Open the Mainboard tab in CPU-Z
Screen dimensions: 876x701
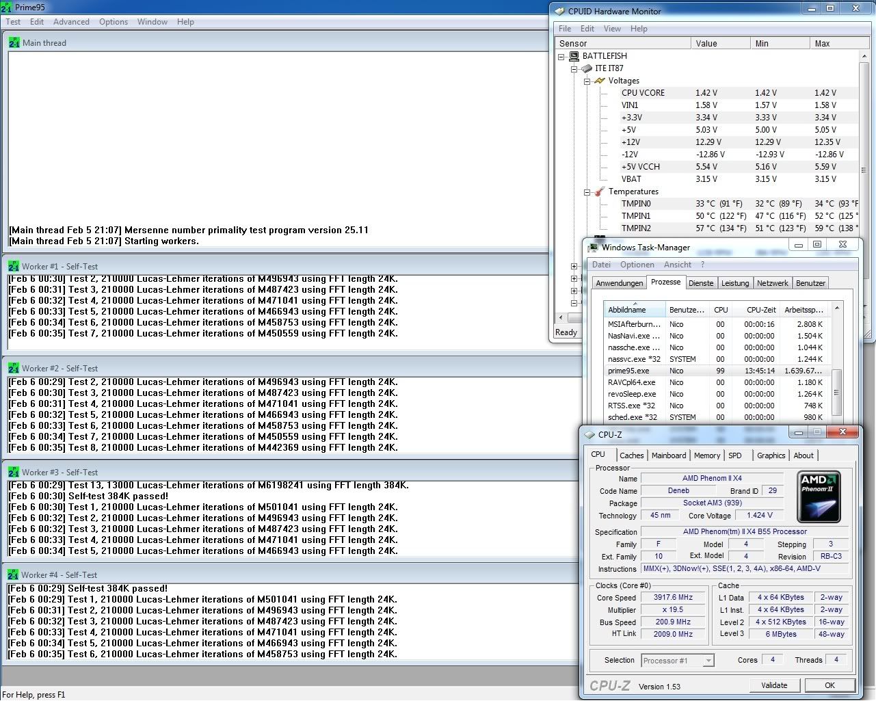point(669,455)
